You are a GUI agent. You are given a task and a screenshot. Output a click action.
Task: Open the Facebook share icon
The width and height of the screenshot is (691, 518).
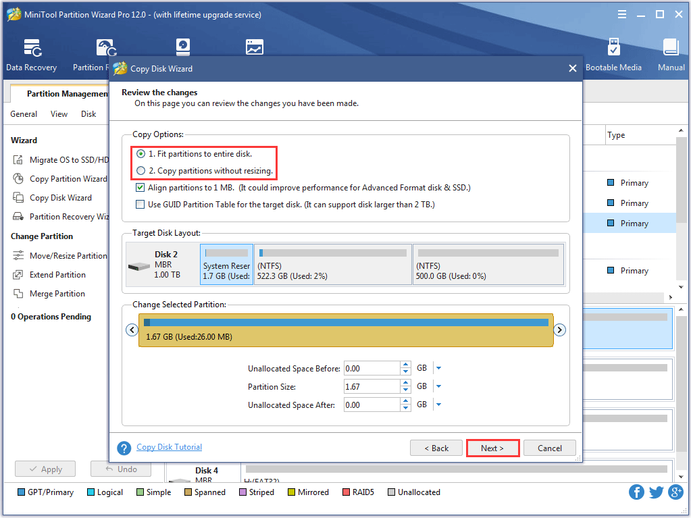[636, 492]
